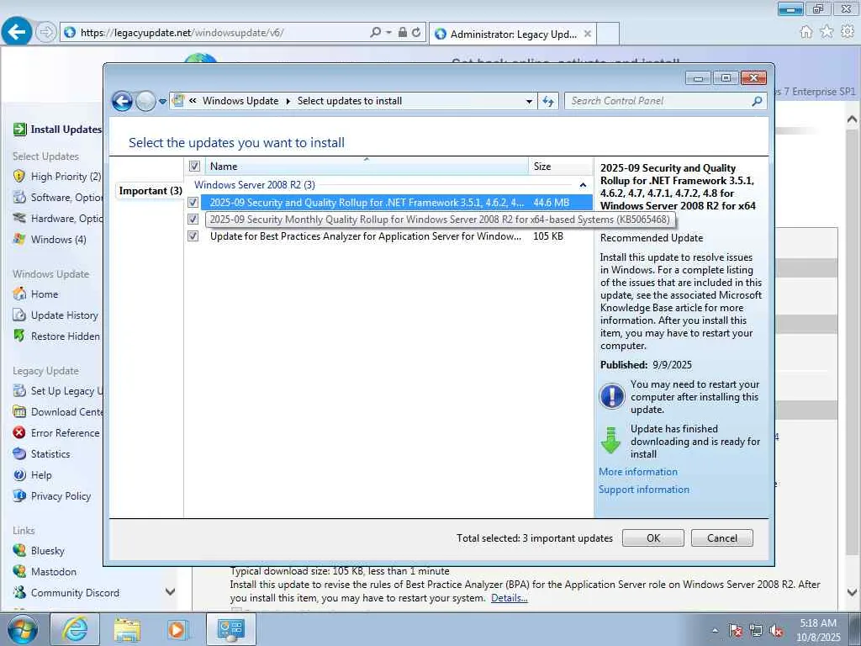This screenshot has width=861, height=646.
Task: Click the breadcrumb arrow after Windows Update
Action: tap(288, 101)
